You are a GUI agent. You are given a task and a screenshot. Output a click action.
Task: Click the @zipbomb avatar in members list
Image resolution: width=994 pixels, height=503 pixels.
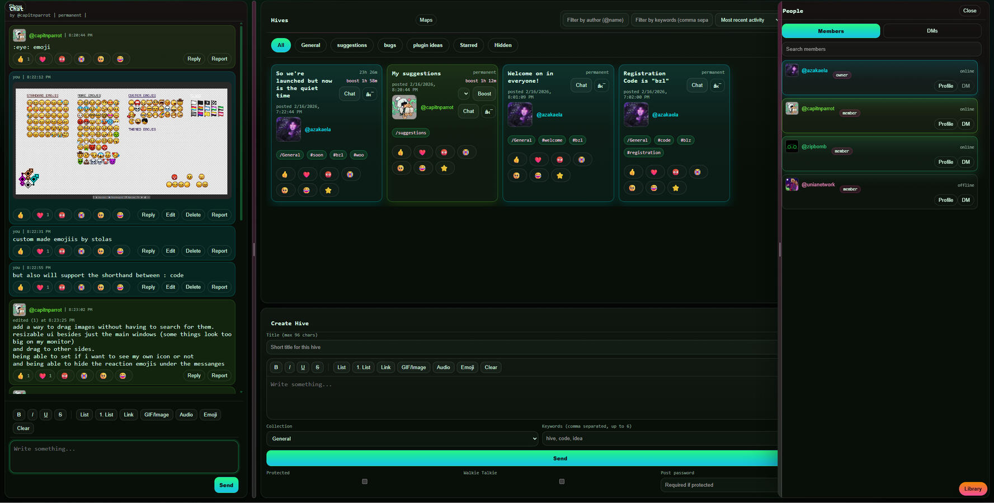[x=792, y=147]
